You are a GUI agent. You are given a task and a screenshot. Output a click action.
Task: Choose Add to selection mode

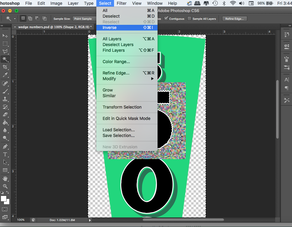[x=30, y=18]
